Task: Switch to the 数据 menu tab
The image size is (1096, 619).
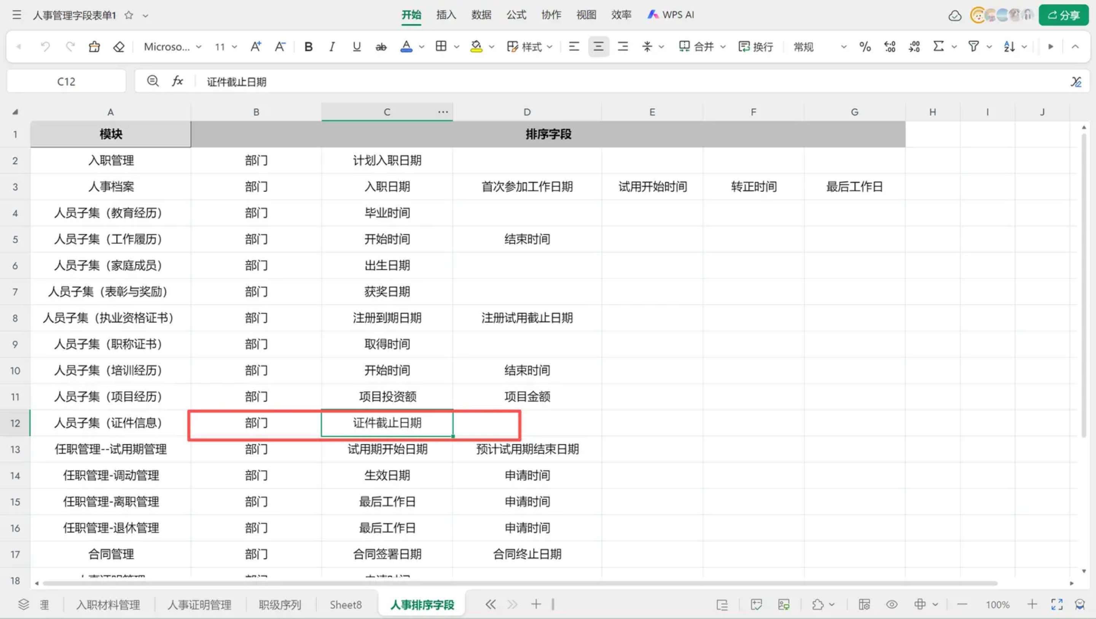Action: pos(481,15)
